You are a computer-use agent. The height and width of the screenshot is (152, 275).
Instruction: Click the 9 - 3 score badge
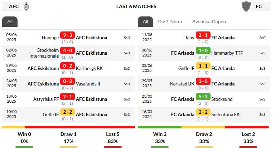coord(67,35)
